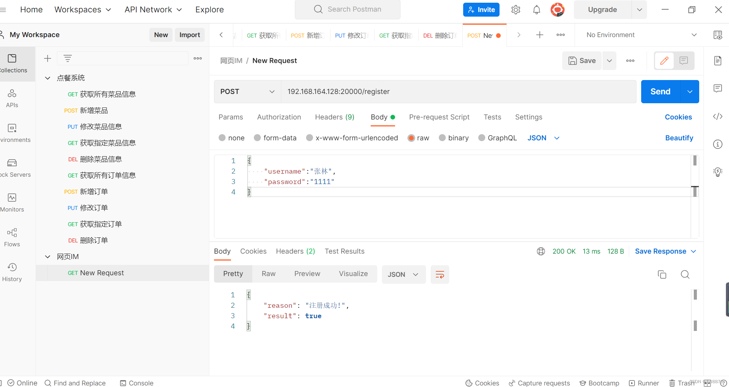Screen dimensions: 729x387
Task: Open the Collections sidebar panel
Action: tap(14, 64)
